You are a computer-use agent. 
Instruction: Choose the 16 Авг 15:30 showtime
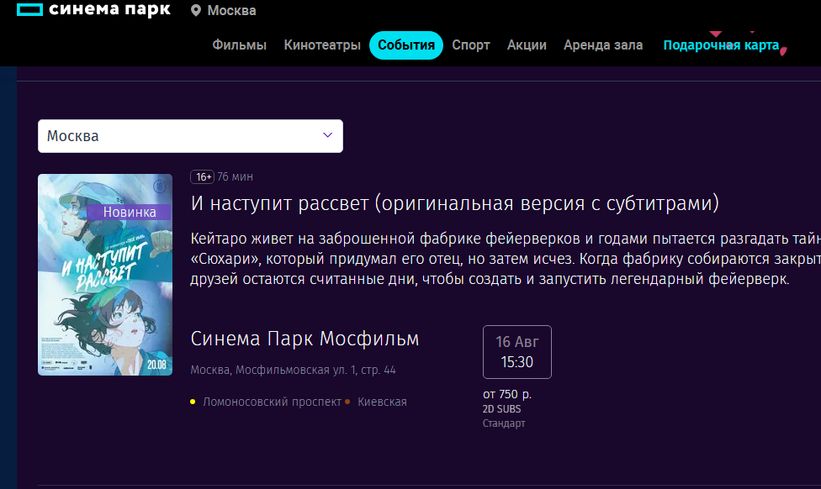516,352
